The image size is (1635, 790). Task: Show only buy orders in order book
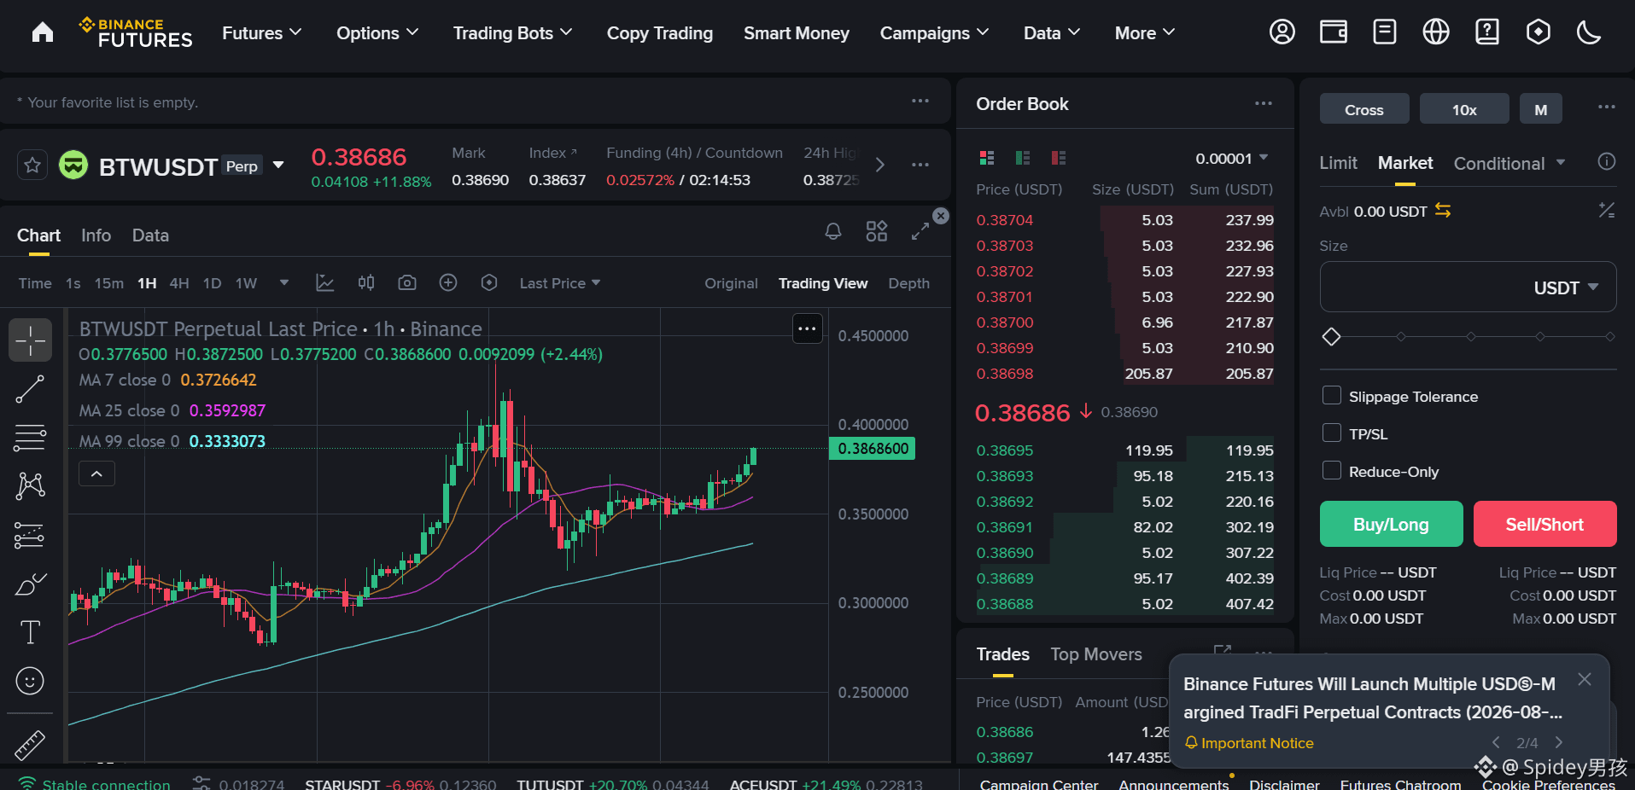[1023, 158]
